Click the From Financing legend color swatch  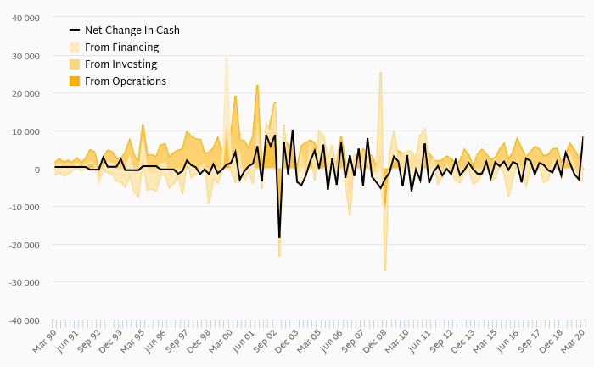coord(75,47)
